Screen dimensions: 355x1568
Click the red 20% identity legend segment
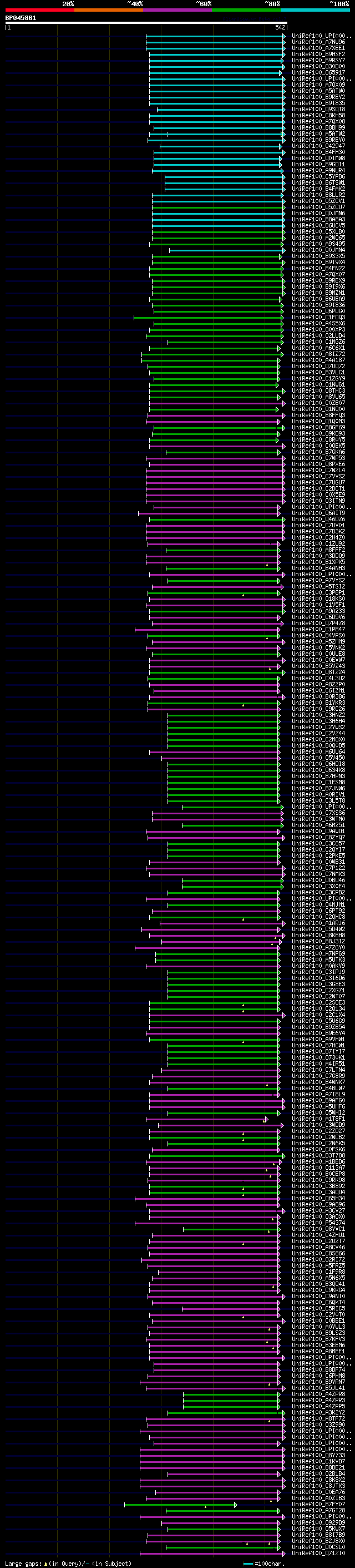[x=39, y=10]
